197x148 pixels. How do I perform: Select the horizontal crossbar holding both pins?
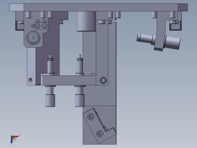pos(69,80)
